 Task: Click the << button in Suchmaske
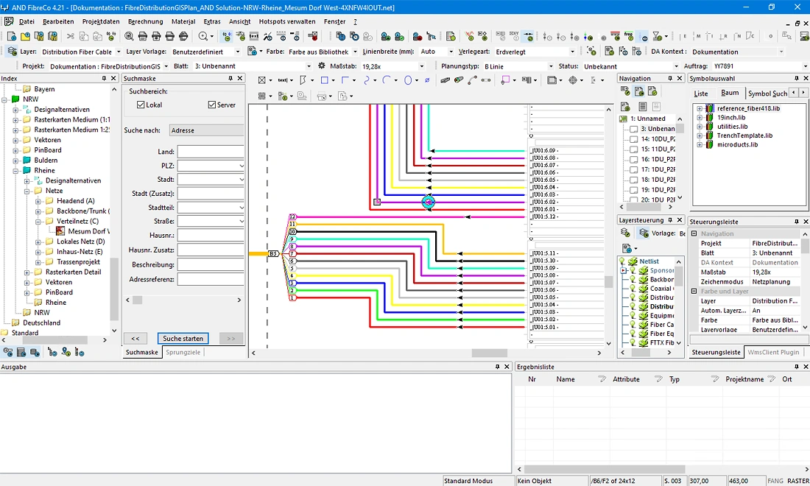[x=135, y=338]
